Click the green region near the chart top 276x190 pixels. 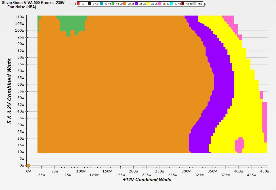72,23
